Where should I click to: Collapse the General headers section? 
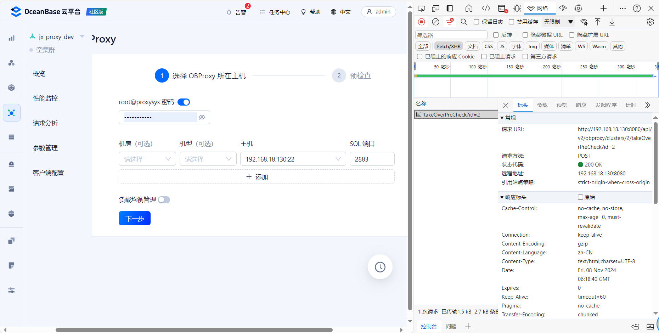pyautogui.click(x=502, y=118)
